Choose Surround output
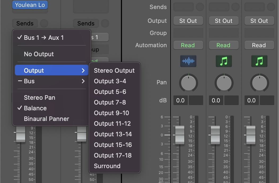 [114, 166]
